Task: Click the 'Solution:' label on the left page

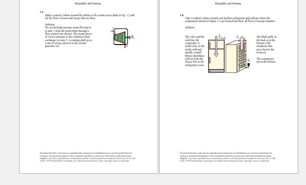Action: click(x=50, y=24)
